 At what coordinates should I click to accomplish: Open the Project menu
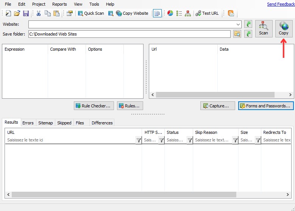coord(39,4)
